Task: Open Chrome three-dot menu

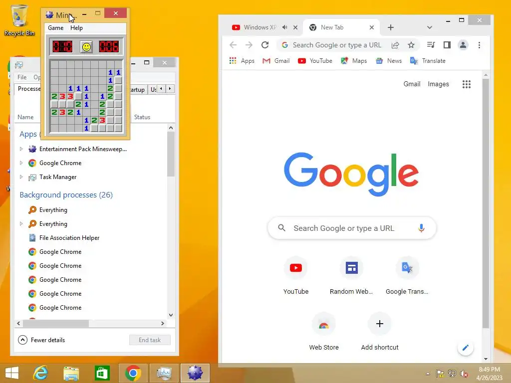Action: 479,45
